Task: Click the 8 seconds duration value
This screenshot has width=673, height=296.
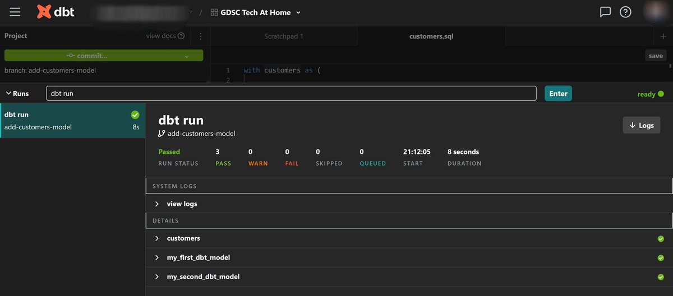Action: click(x=463, y=152)
